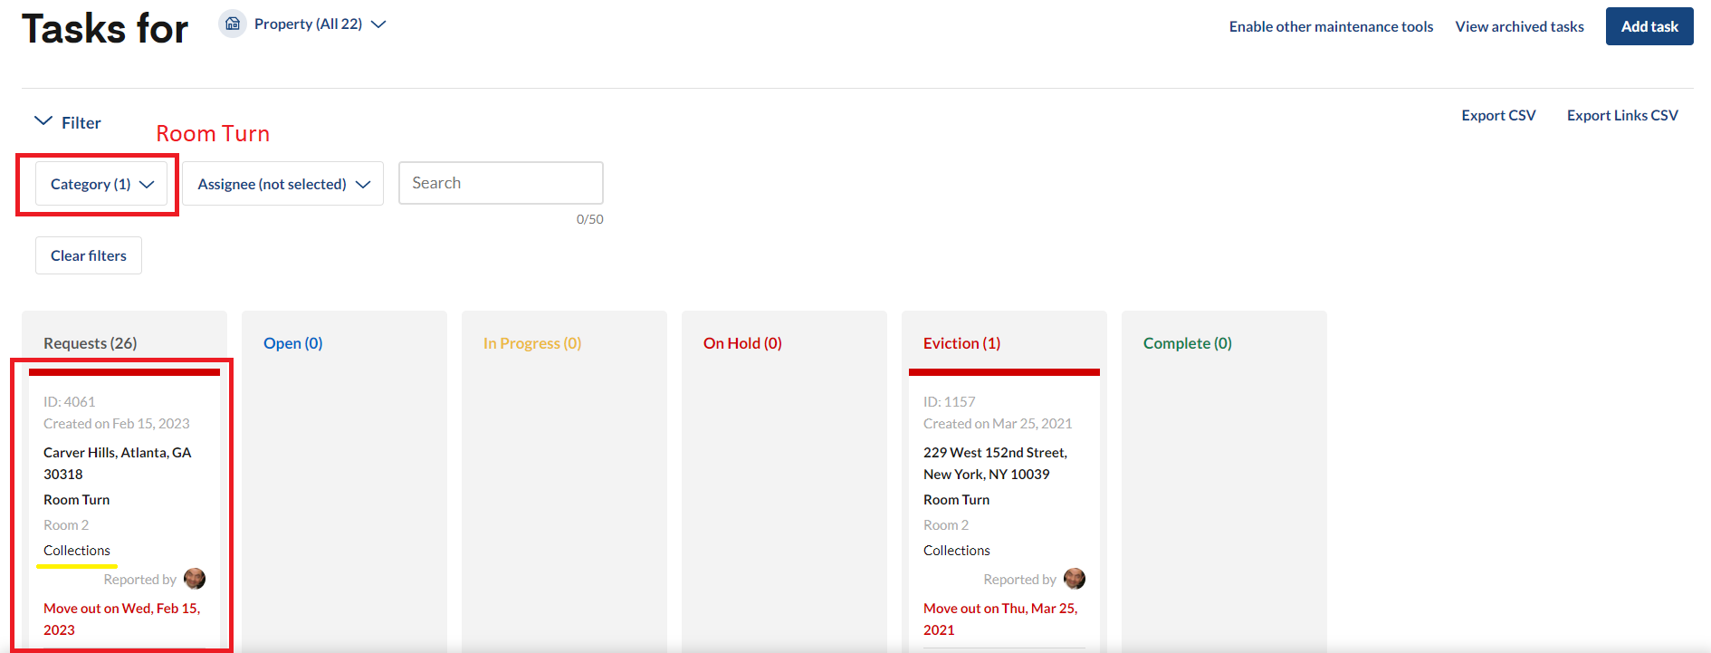Open the Carver Hills, Atlanta task card
This screenshot has width=1711, height=653.
pyautogui.click(x=118, y=463)
